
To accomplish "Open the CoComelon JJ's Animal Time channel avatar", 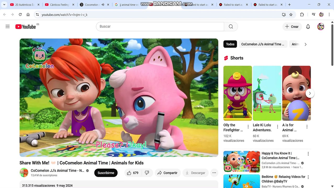I will click(24, 173).
